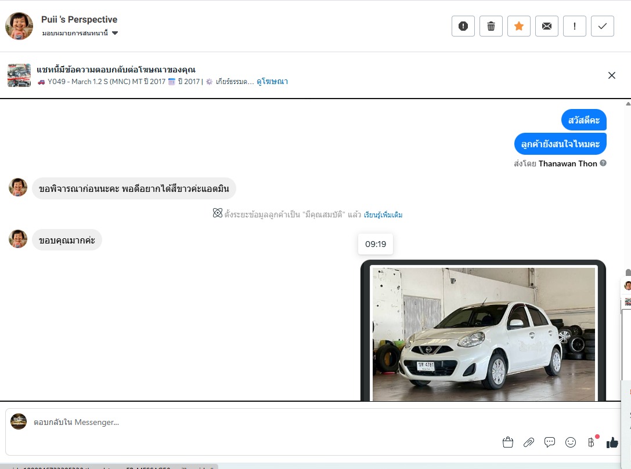Click the เรียนรู้เพิ่มเติม link
The height and width of the screenshot is (469, 631).
pos(383,215)
